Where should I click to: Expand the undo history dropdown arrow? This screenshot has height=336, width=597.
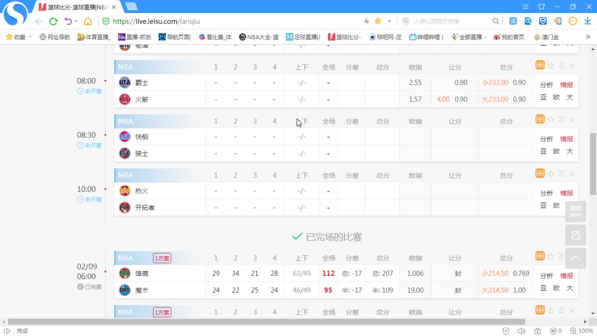coord(76,21)
